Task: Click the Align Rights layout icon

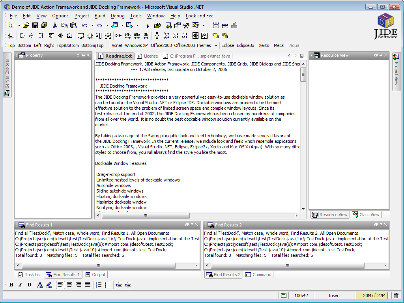Action: point(41,36)
